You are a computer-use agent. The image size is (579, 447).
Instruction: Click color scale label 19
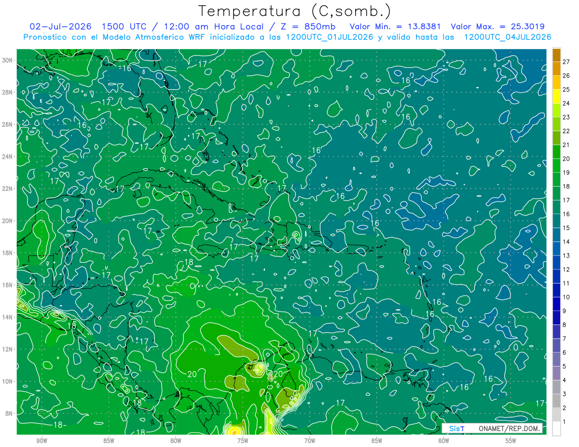tap(566, 173)
